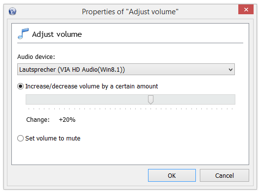This screenshot has height=195, width=261.
Task: Close the Properties dialog with red X
Action: point(246,9)
